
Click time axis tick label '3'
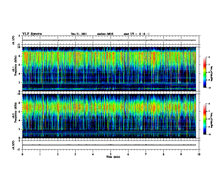pos(75,154)
